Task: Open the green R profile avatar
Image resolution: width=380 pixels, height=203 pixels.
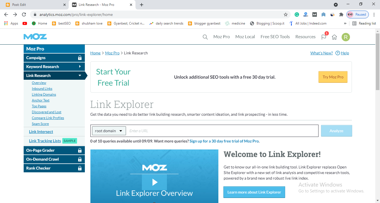Action: [x=346, y=37]
